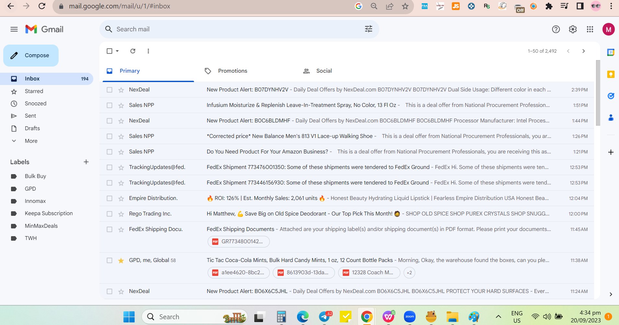Open the Snoozed folder
This screenshot has width=619, height=325.
pyautogui.click(x=36, y=103)
